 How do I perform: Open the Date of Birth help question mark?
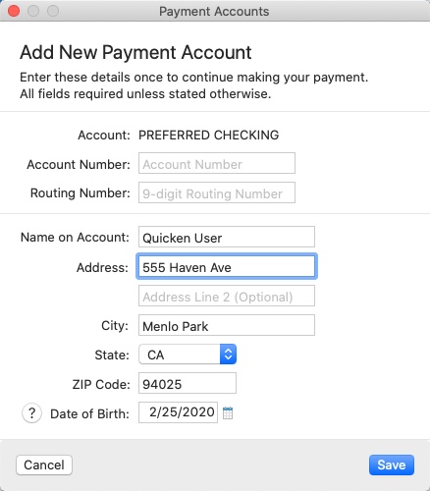(x=31, y=413)
